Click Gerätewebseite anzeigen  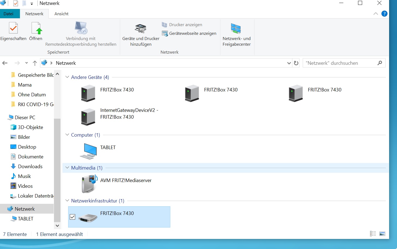(x=189, y=33)
